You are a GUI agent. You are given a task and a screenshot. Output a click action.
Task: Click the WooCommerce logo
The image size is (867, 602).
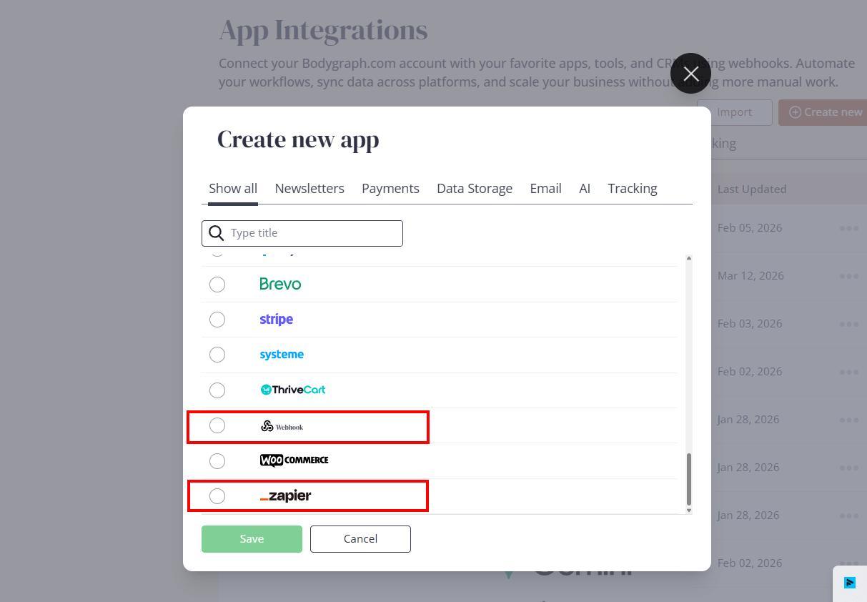tap(294, 460)
